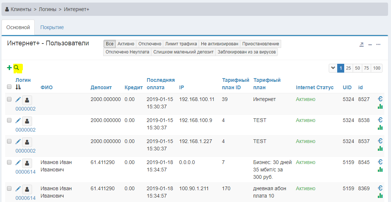Open user profile icon for IP 192.168.100.9 row
Image resolution: width=391 pixels, height=202 pixels.
[27, 121]
